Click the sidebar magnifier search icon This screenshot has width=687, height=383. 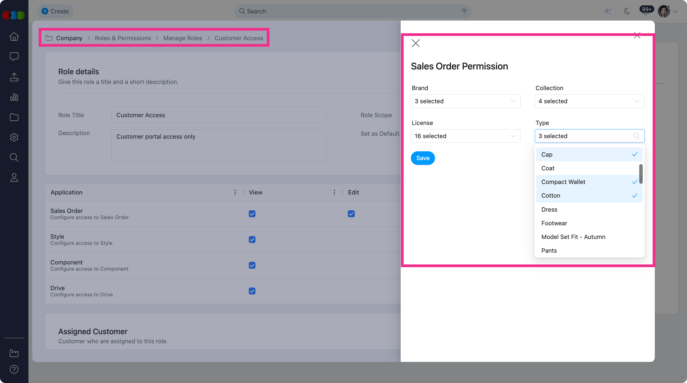pos(14,157)
